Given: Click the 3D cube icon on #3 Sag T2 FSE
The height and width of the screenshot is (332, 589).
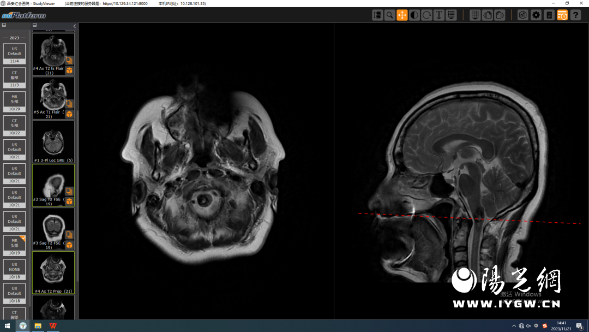Looking at the screenshot, I should pyautogui.click(x=69, y=245).
